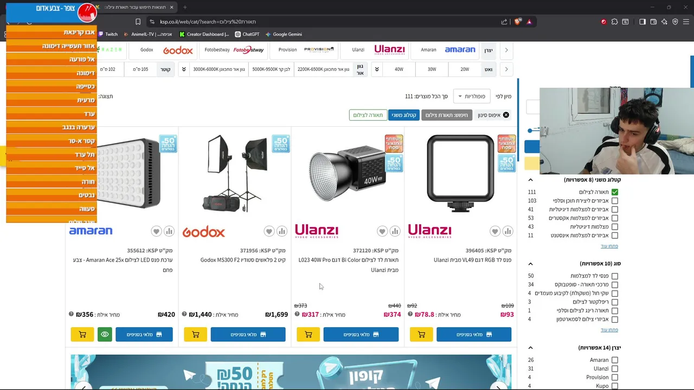Viewport: 694px width, 390px height.
Task: Close the KSP search results browser tab
Action: tap(171, 7)
